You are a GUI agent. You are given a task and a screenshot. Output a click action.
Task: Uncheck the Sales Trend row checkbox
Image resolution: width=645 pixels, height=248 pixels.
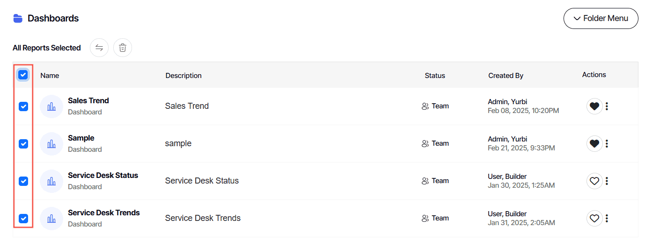pyautogui.click(x=23, y=106)
